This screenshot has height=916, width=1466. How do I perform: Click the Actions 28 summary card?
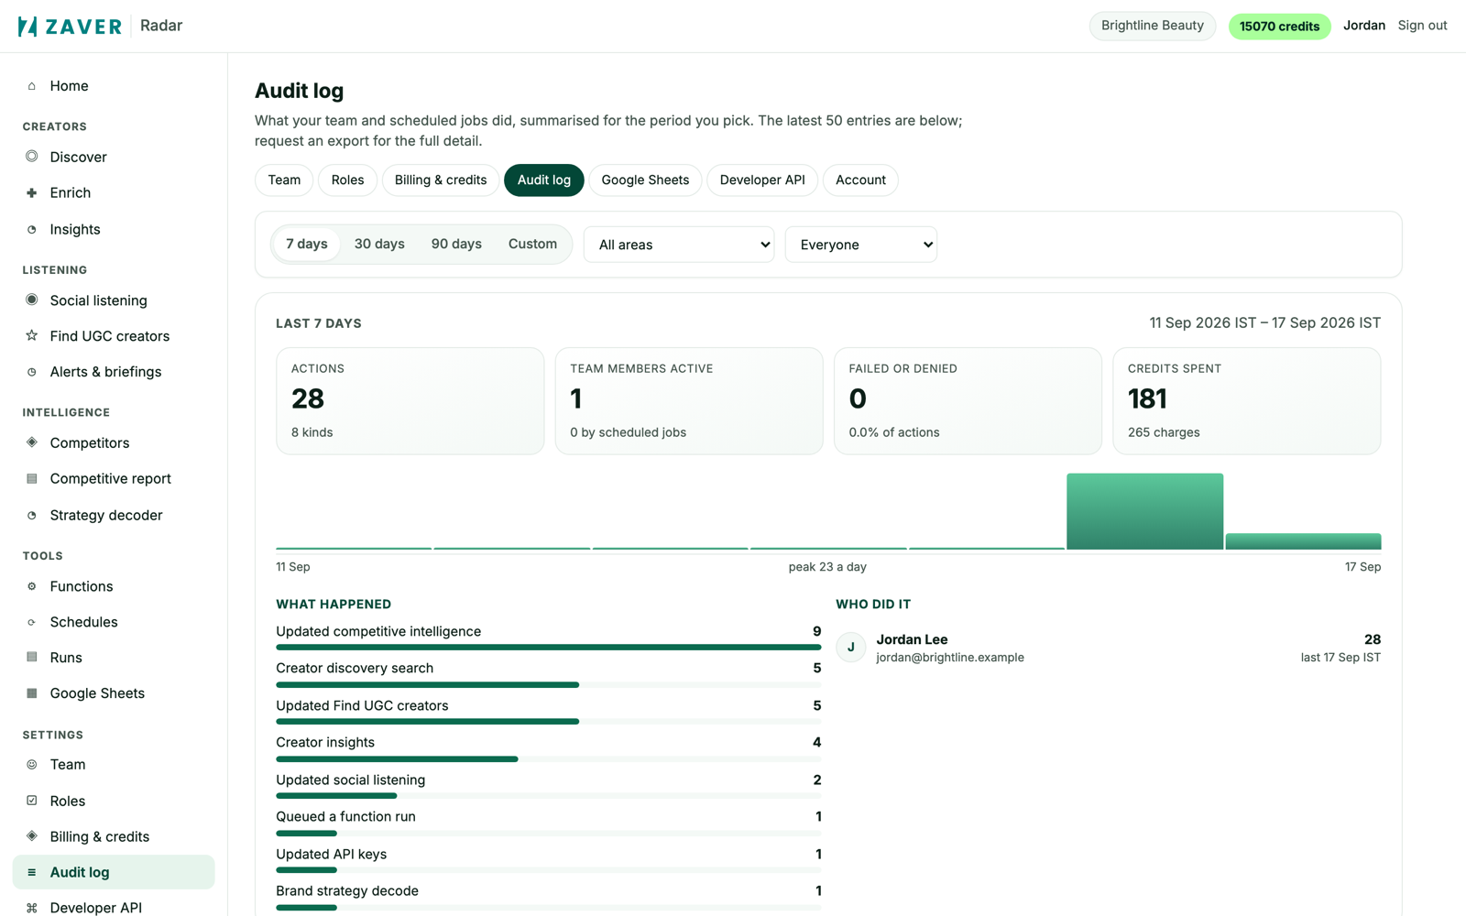tap(410, 400)
